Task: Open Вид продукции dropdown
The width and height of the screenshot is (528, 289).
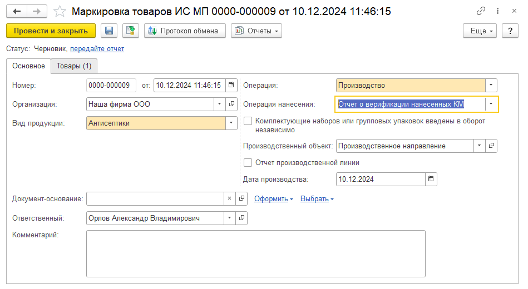Action: click(230, 123)
